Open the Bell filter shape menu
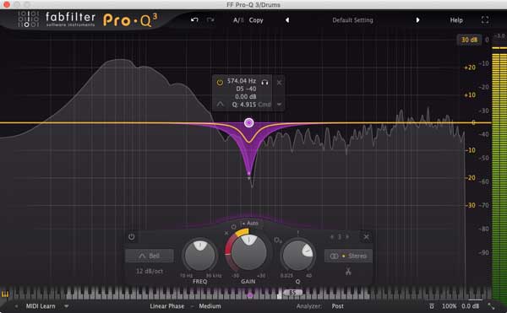507x313 pixels. (x=150, y=256)
